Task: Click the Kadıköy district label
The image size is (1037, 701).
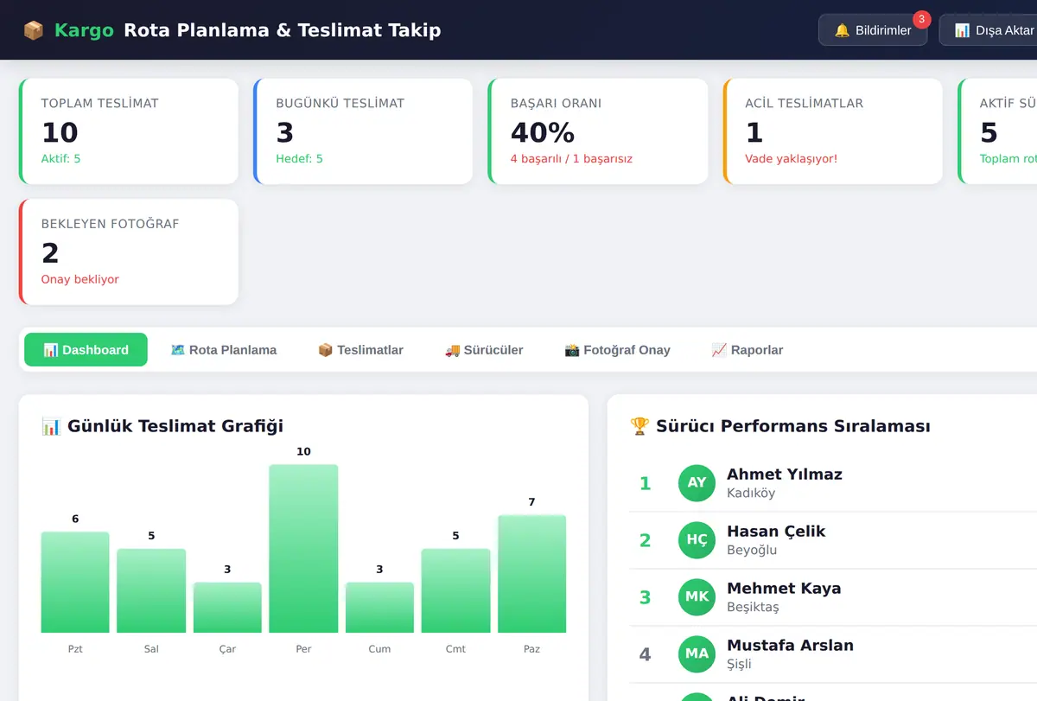Action: pos(751,493)
